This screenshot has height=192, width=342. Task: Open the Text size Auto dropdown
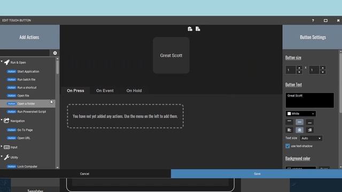point(311,138)
